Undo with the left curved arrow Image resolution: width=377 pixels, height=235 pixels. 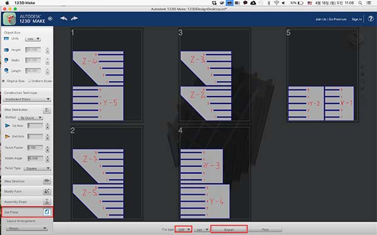(63, 18)
